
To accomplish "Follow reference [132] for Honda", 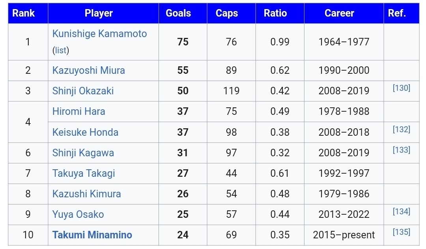I will pos(401,129).
